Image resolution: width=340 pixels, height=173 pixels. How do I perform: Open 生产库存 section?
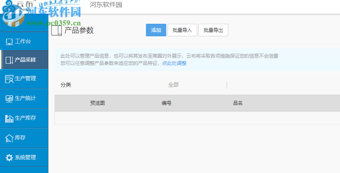(24, 118)
